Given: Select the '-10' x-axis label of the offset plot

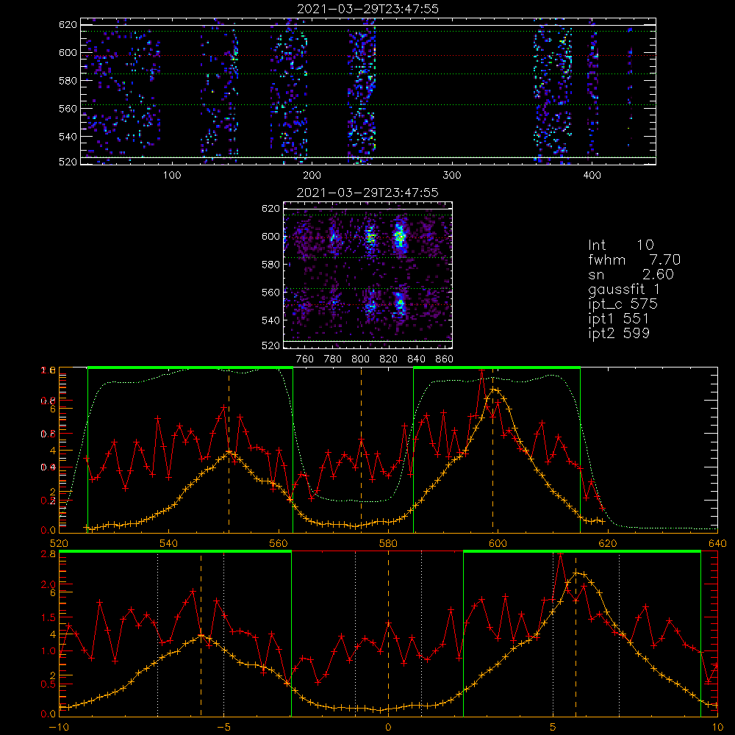Looking at the screenshot, I should [x=59, y=727].
